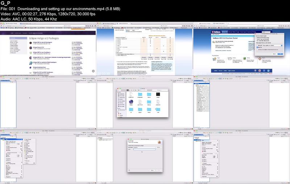Viewport: 290px width, 184px height.
Task: Click grey round scroll button on Eclipse packages page
Action: click(93, 71)
